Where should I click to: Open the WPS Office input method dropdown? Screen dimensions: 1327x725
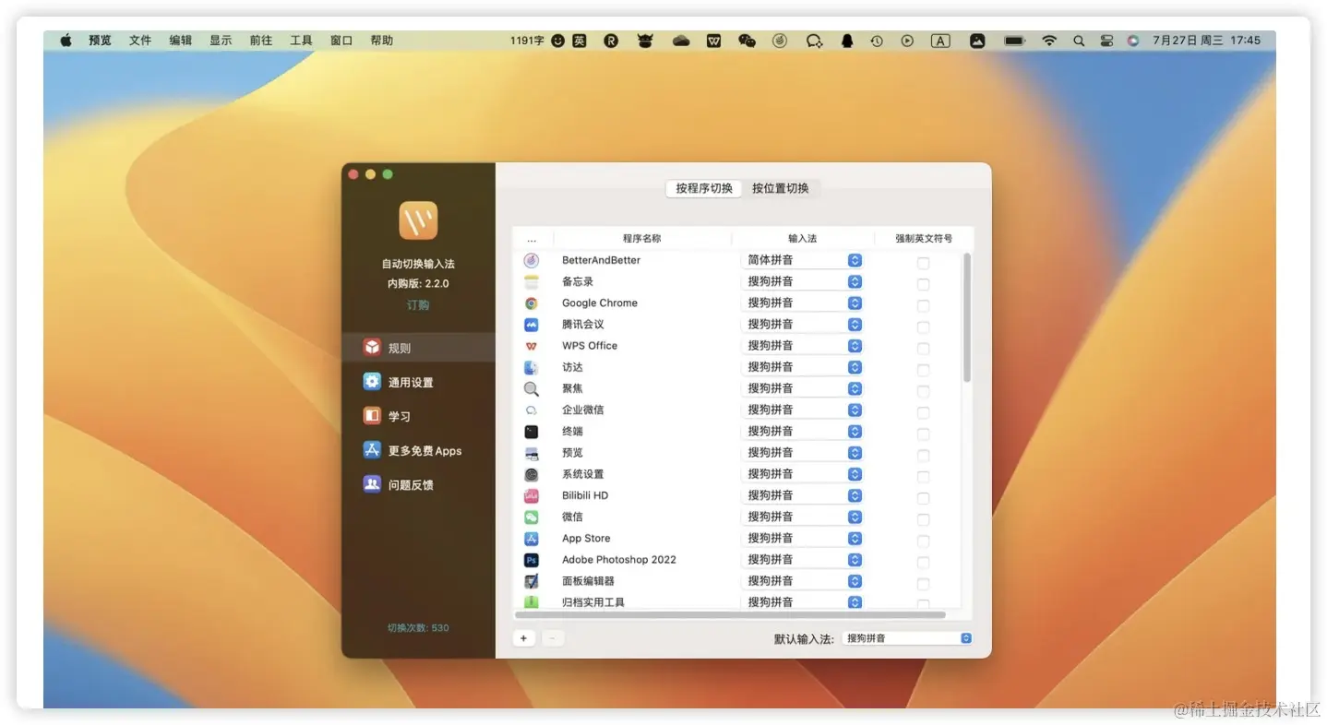click(802, 346)
